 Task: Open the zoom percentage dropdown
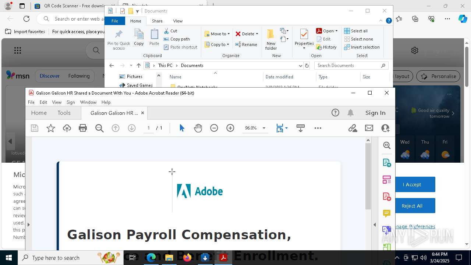[264, 128]
